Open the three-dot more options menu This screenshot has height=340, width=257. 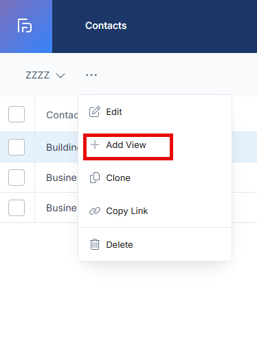(91, 75)
